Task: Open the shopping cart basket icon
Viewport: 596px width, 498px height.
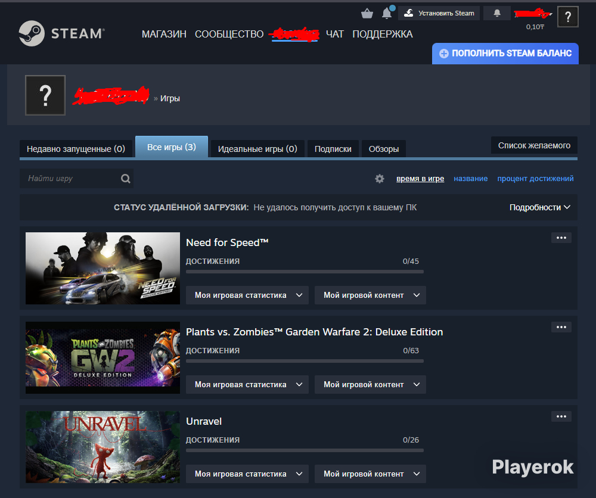Action: pyautogui.click(x=367, y=14)
